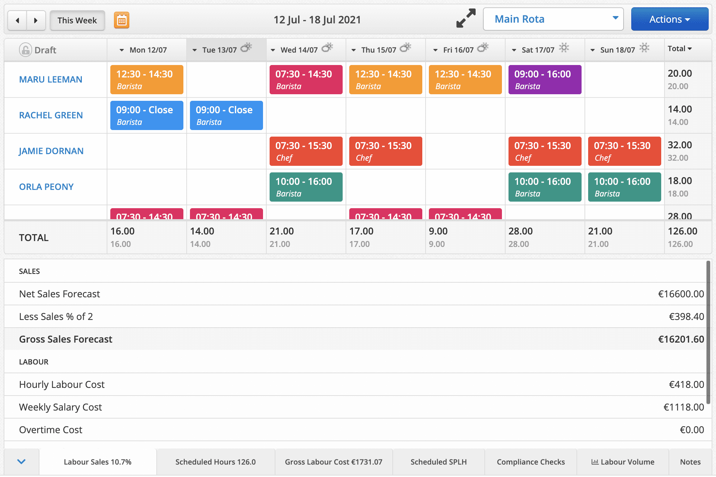Click the This Week button

(77, 20)
